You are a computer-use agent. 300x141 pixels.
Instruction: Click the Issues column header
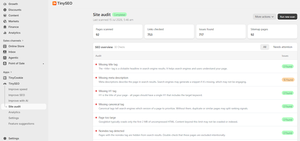pyautogui.click(x=285, y=56)
